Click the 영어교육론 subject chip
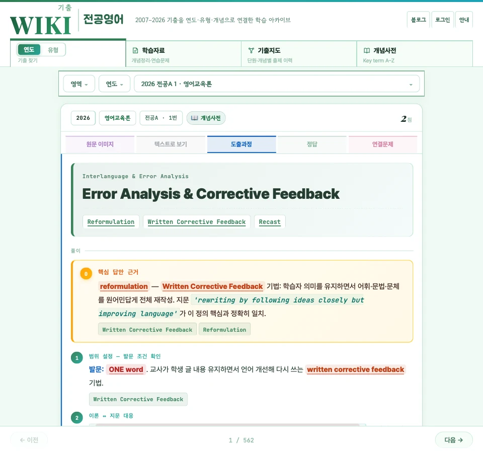This screenshot has width=483, height=453. click(x=117, y=118)
